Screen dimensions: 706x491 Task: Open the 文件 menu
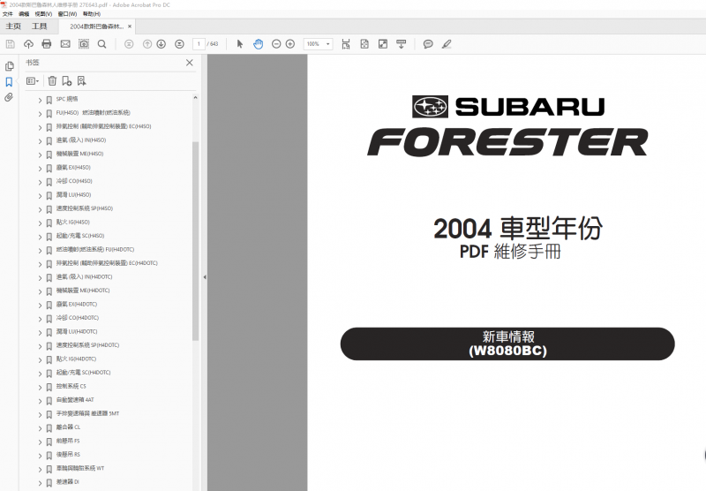[8, 14]
